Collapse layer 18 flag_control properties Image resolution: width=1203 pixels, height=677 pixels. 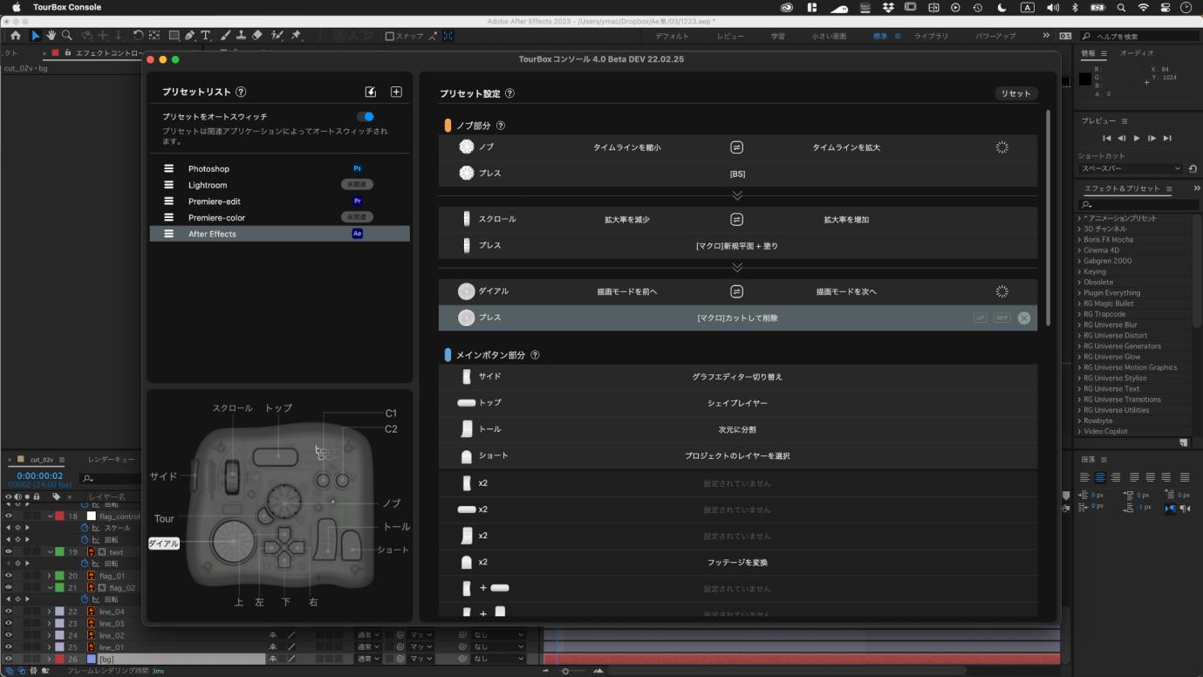tap(49, 516)
